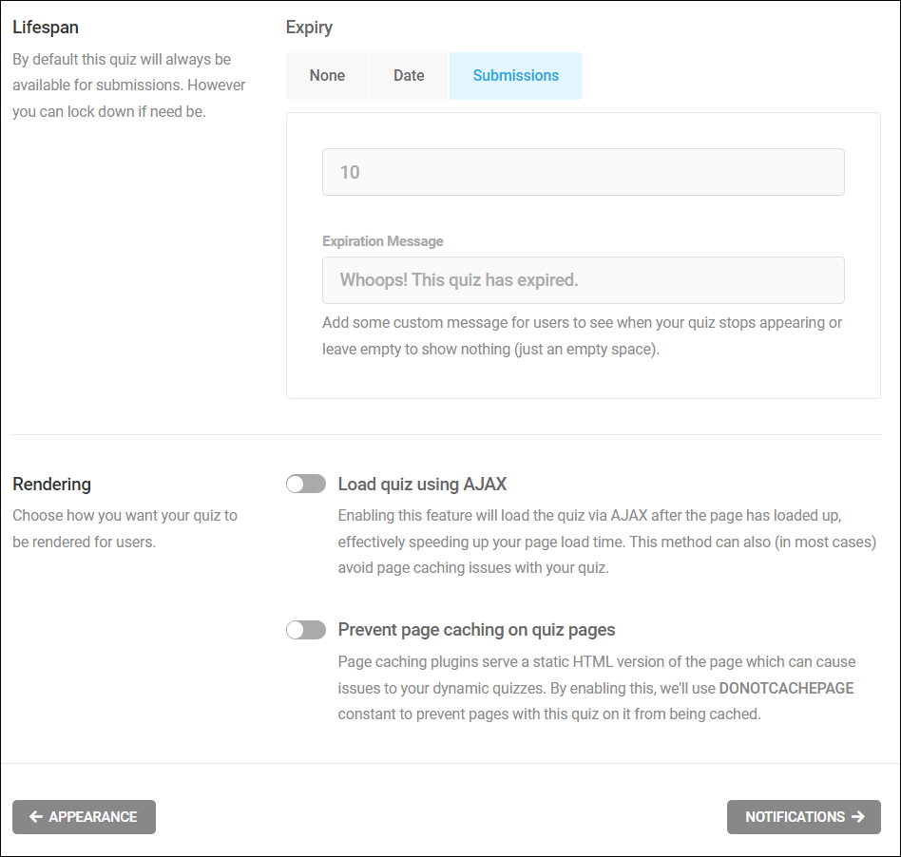Click the 'Add some custom message' help text
901x857 pixels.
tap(582, 336)
